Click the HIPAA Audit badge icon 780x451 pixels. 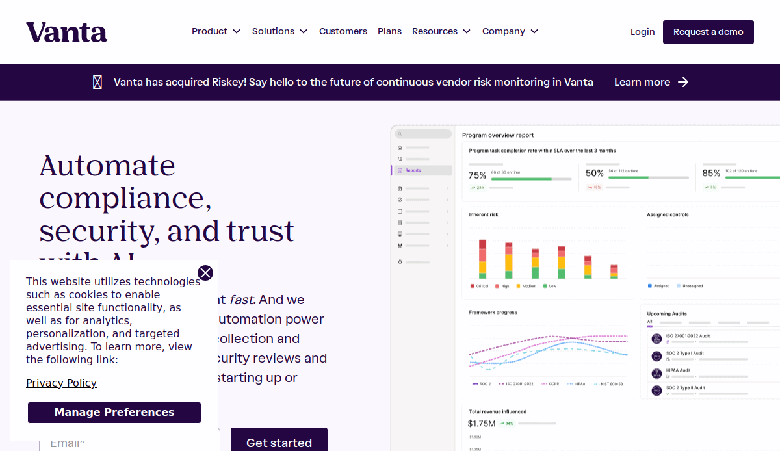tap(656, 373)
